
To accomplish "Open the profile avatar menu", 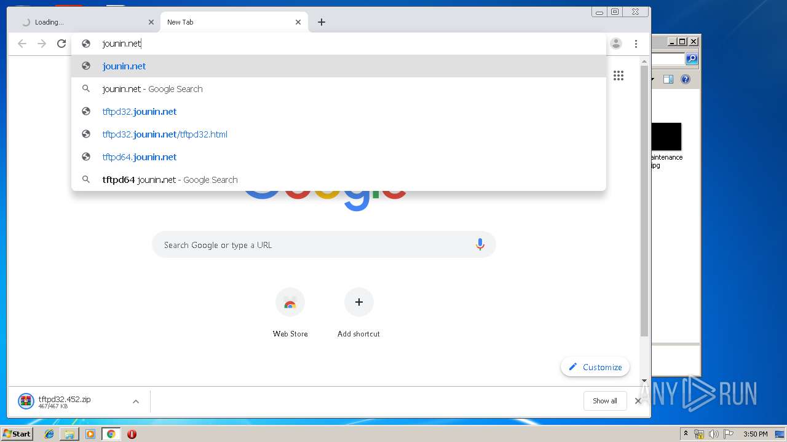I will pyautogui.click(x=616, y=44).
